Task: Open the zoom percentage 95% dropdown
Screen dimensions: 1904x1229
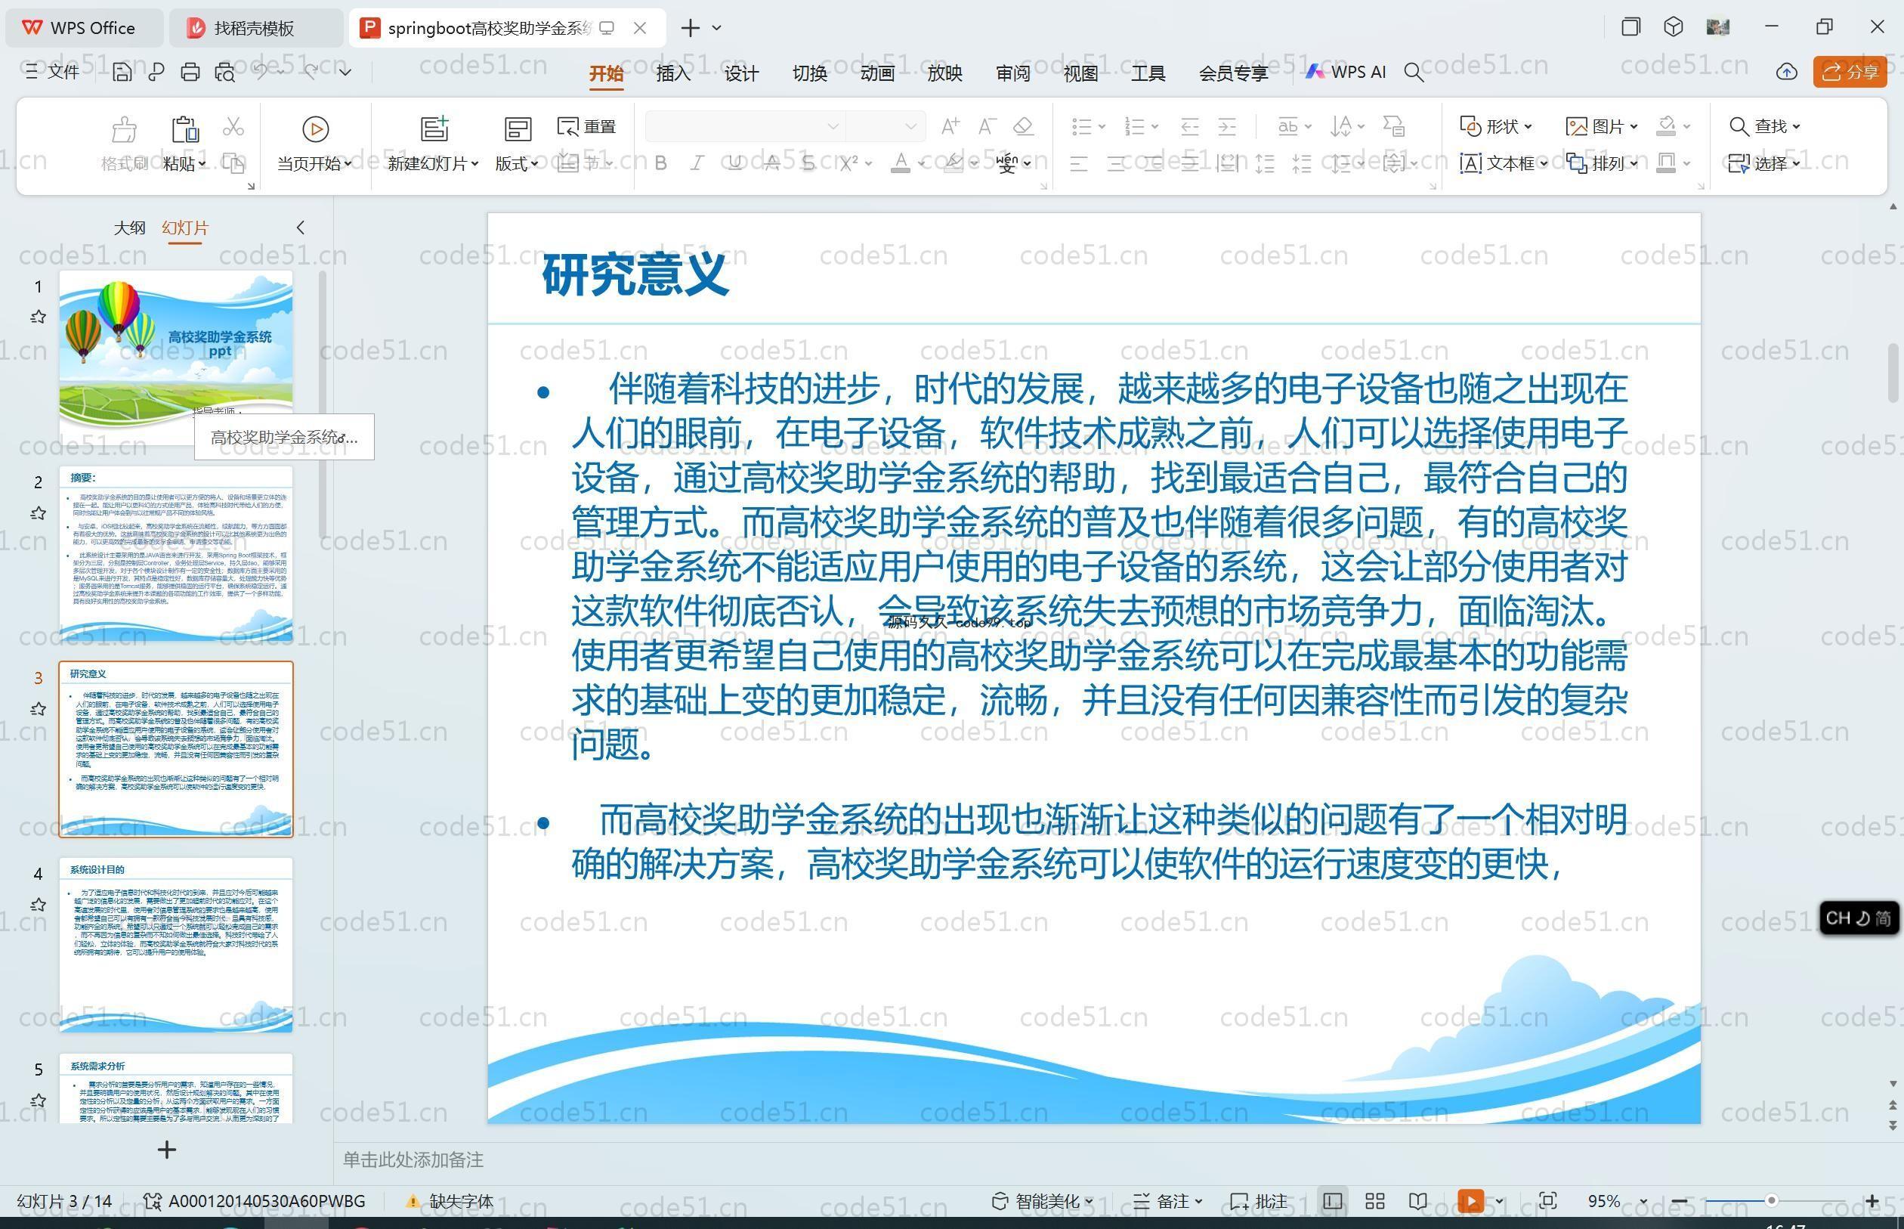Action: 1643,1201
